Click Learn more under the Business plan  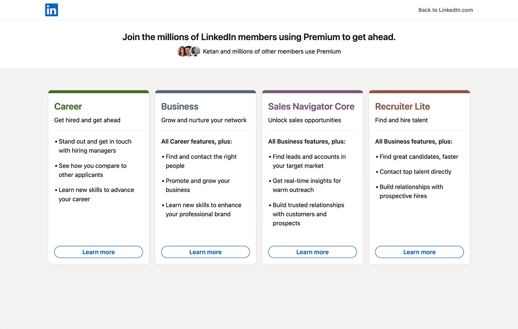[x=205, y=252]
